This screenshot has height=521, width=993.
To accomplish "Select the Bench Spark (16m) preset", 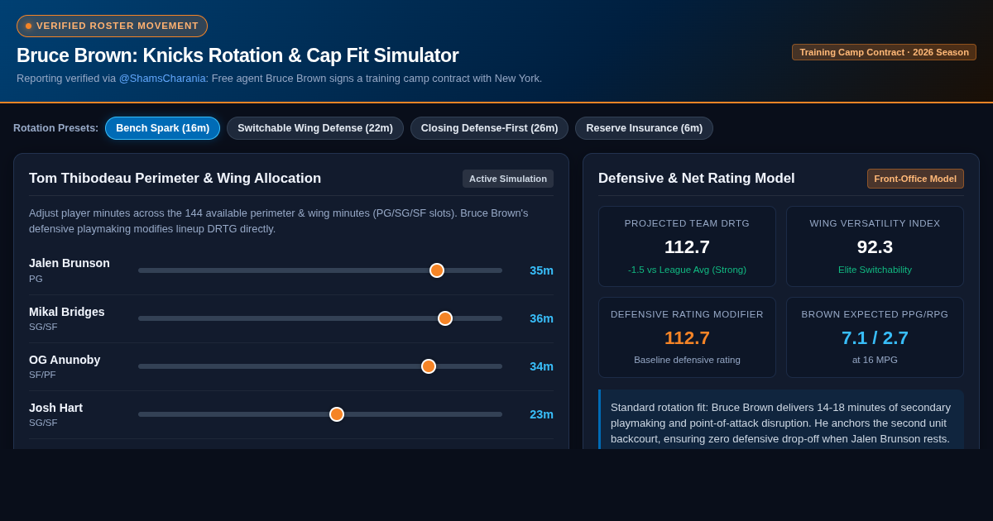I will click(x=162, y=128).
